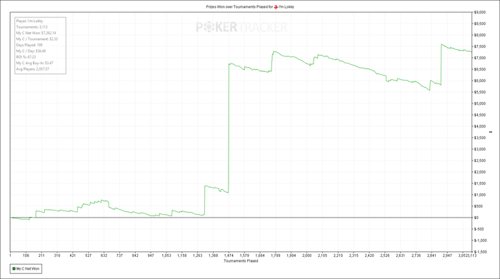Select the 2,000 x-axis tick label
500x279 pixels.
pyautogui.click(x=306, y=255)
